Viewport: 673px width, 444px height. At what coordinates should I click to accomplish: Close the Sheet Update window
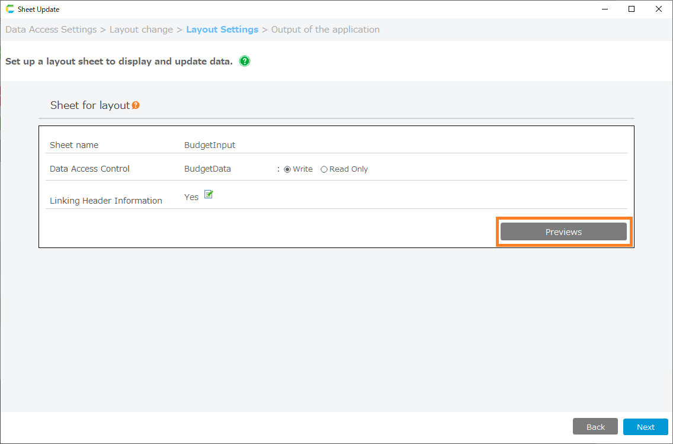[659, 9]
